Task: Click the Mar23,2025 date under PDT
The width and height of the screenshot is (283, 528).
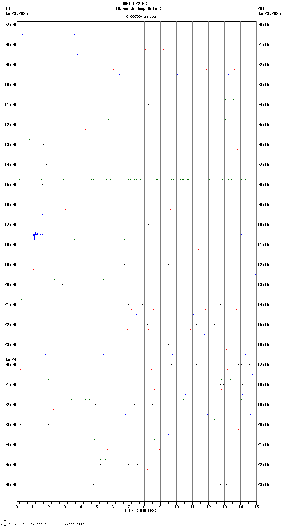Action: [x=269, y=14]
